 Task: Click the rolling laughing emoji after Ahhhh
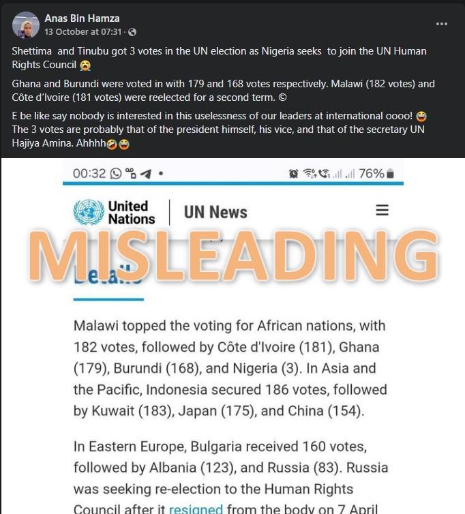click(x=112, y=144)
